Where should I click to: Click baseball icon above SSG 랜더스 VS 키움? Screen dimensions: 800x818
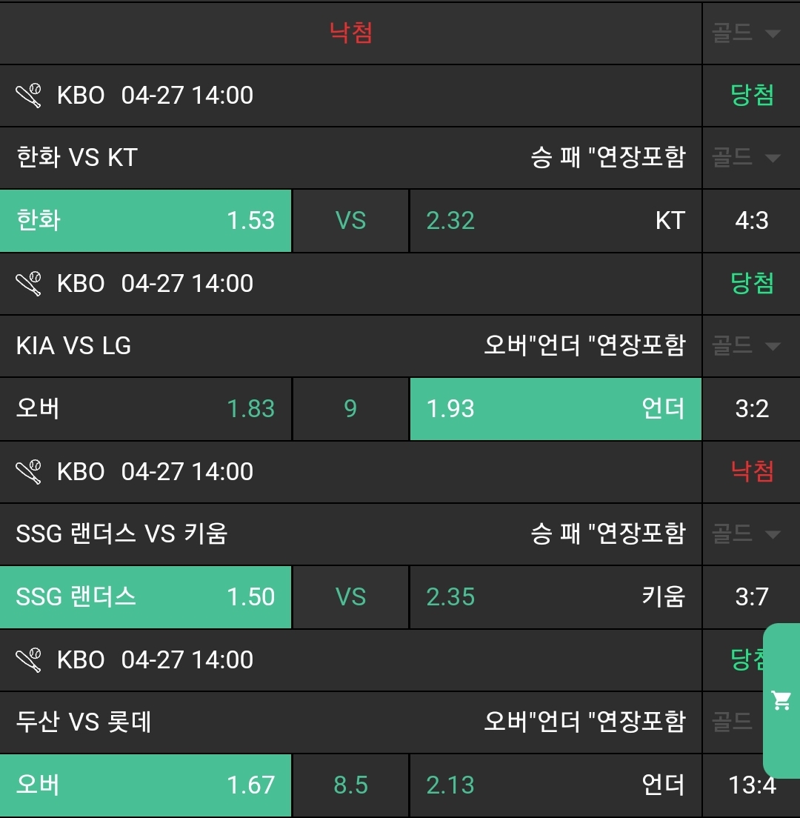(x=29, y=472)
